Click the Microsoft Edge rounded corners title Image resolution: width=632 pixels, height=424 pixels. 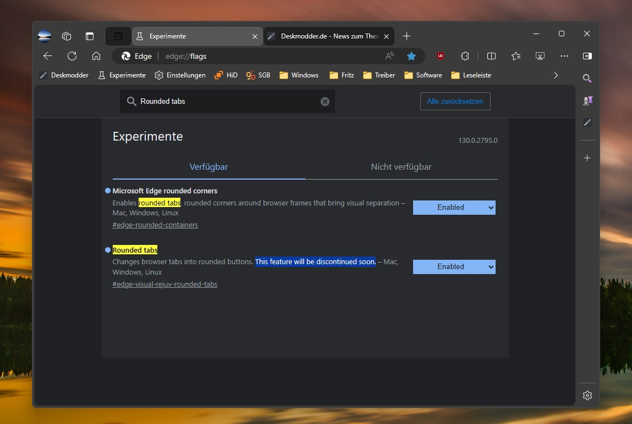point(165,191)
